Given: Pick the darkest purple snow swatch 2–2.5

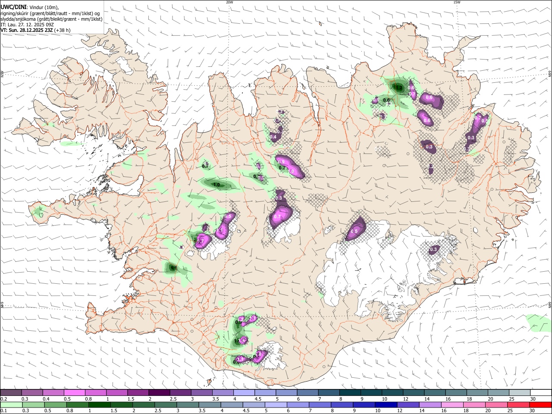Looking at the screenshot, I should click(x=159, y=393).
